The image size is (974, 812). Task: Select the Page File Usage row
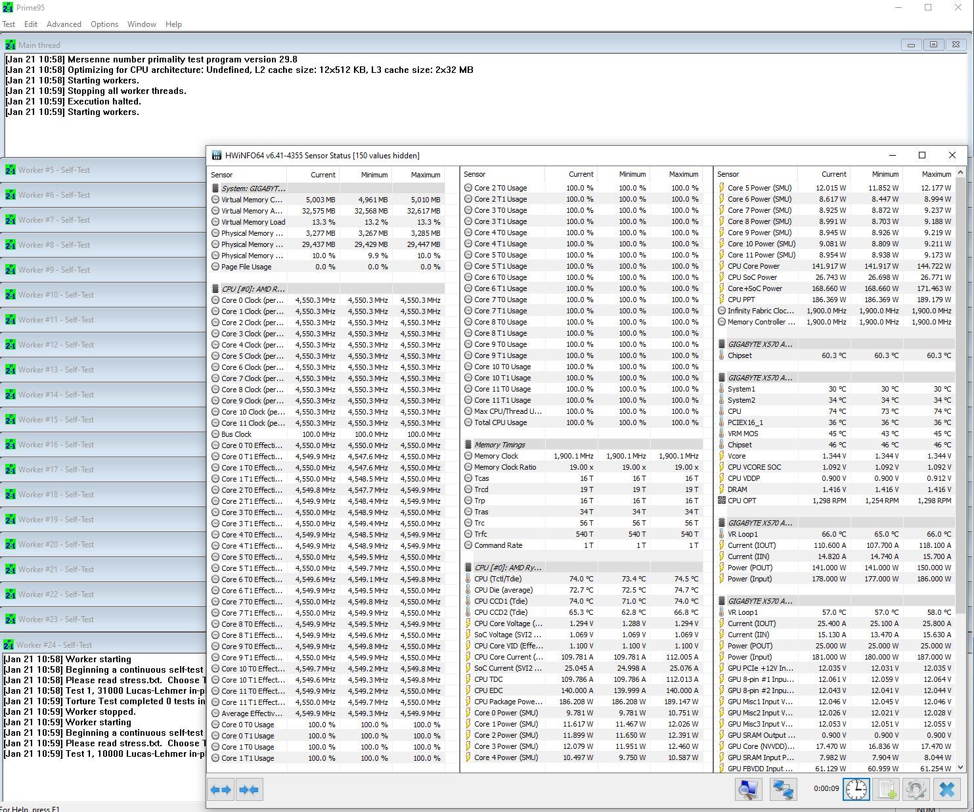pos(326,267)
